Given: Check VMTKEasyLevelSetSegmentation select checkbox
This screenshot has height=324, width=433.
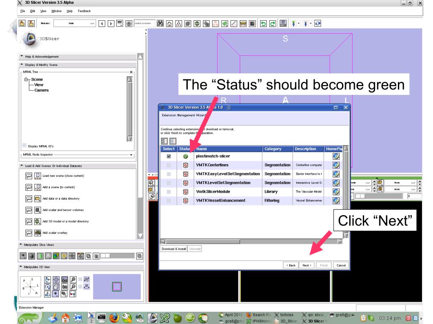Looking at the screenshot, I should click(169, 174).
